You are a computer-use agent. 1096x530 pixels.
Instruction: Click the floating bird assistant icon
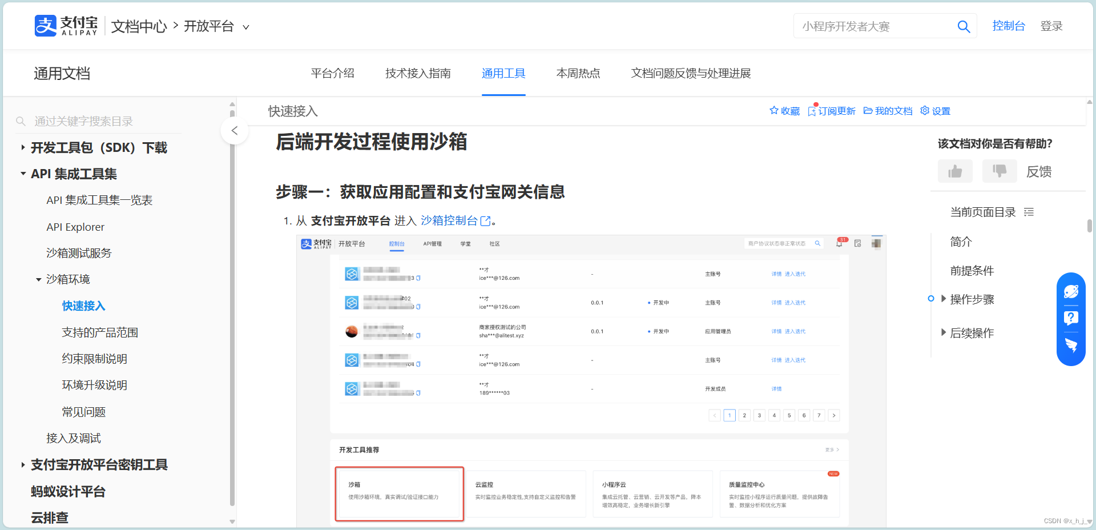coord(1071,344)
